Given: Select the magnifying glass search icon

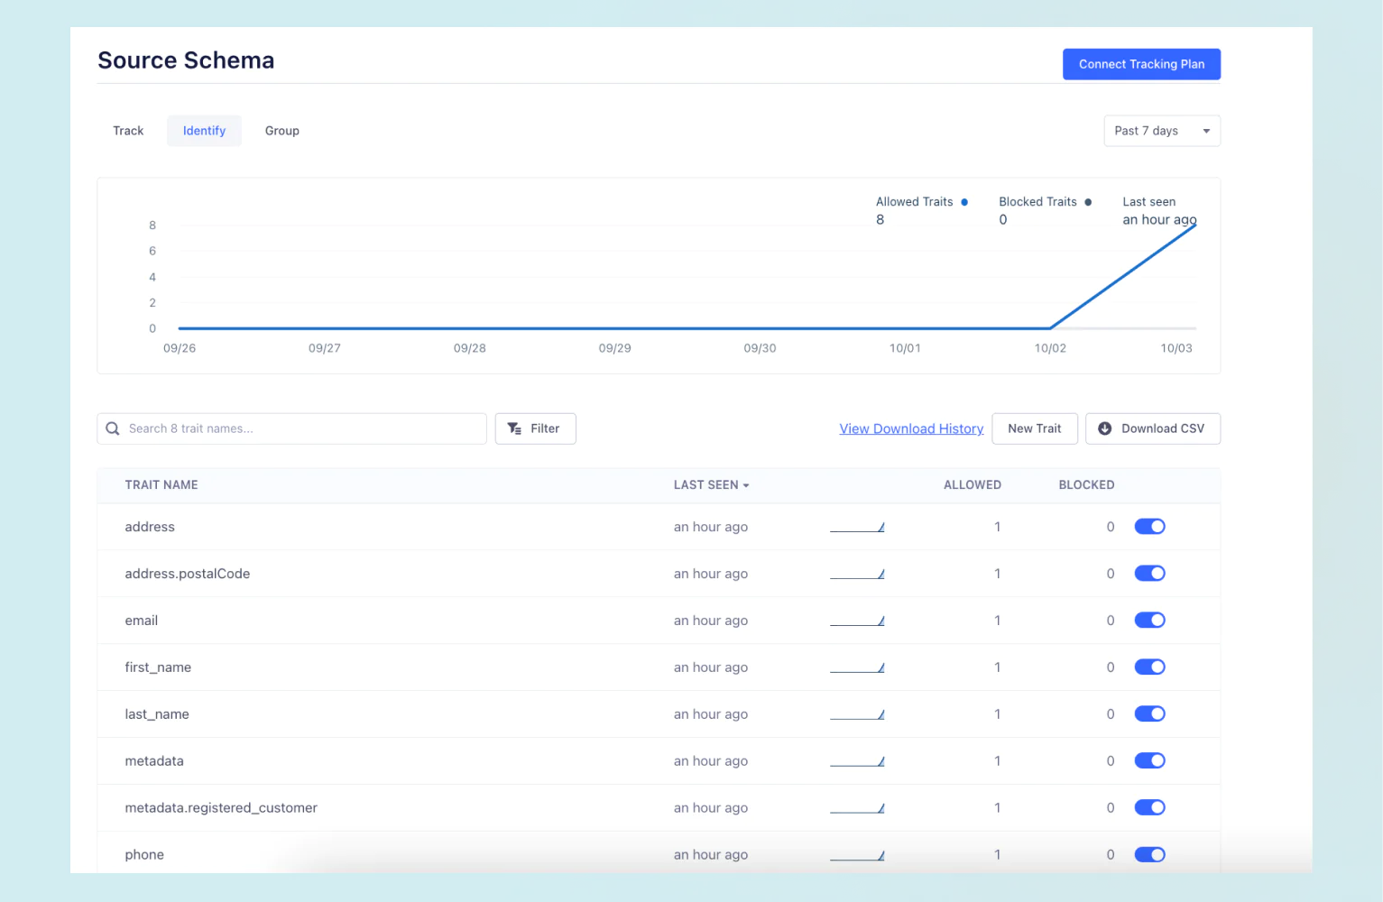Looking at the screenshot, I should click(x=112, y=428).
